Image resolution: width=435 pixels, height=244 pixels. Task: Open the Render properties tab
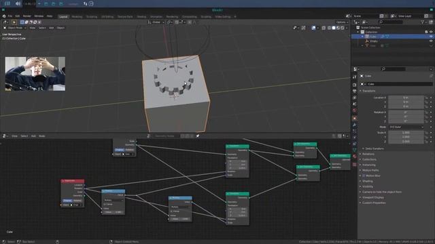(355, 85)
